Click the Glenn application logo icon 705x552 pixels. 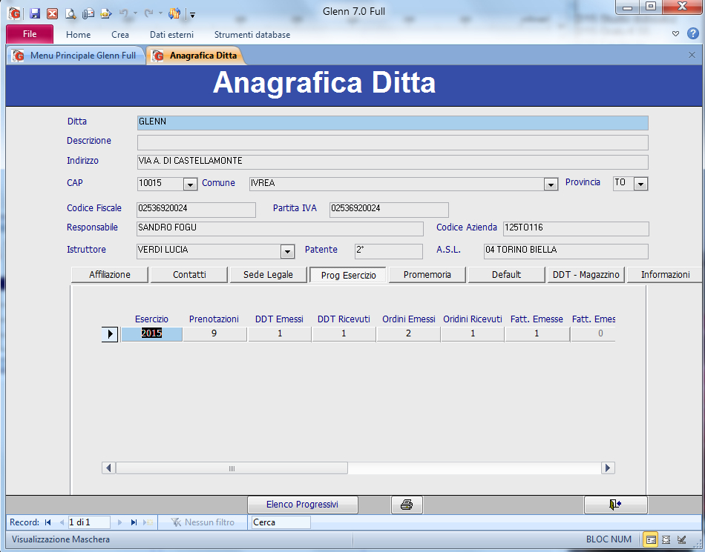pos(14,13)
